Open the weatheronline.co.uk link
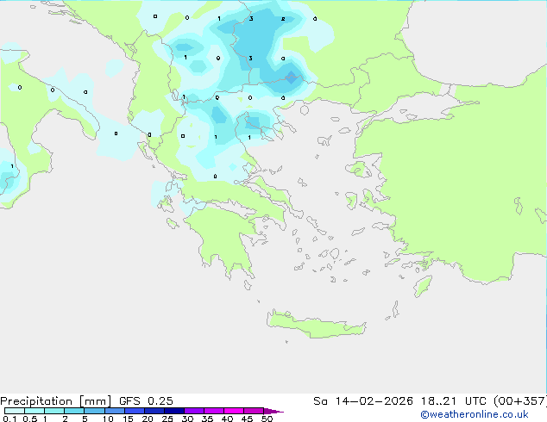 [x=475, y=414]
